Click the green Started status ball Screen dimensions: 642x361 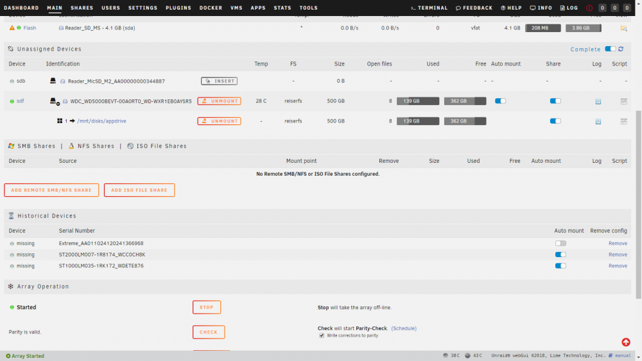(x=12, y=307)
